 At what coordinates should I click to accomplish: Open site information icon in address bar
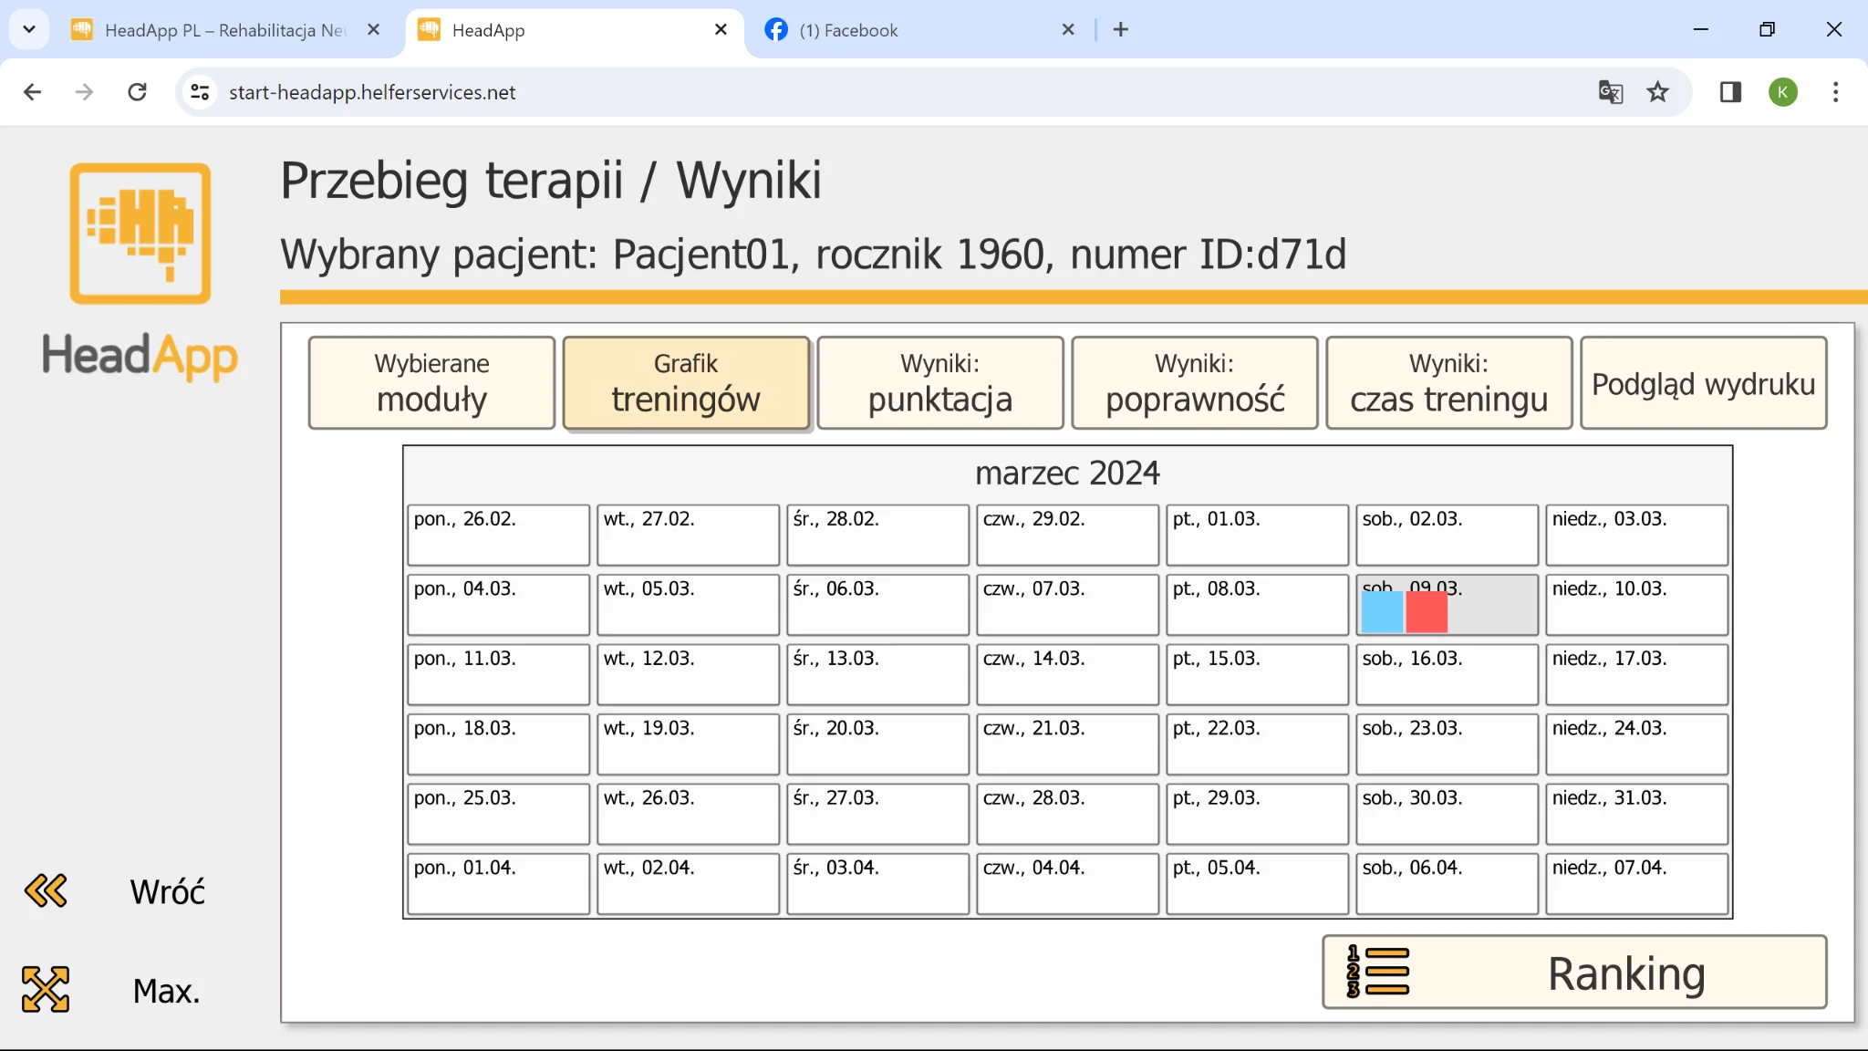pos(200,92)
